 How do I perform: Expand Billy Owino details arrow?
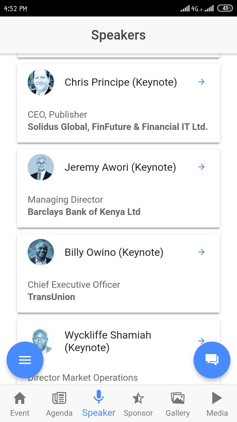[201, 252]
